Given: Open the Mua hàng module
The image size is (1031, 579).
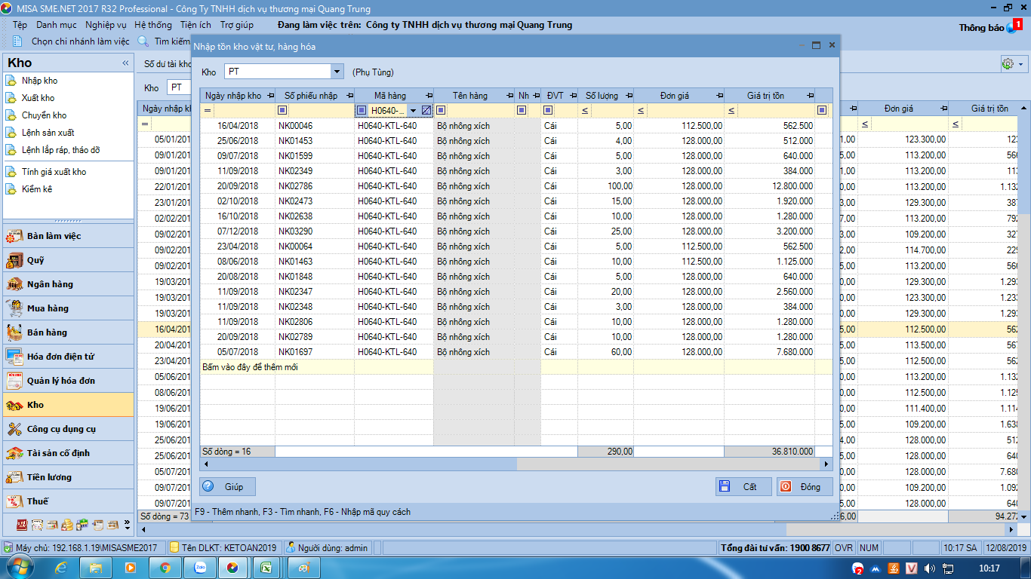Looking at the screenshot, I should (68, 308).
